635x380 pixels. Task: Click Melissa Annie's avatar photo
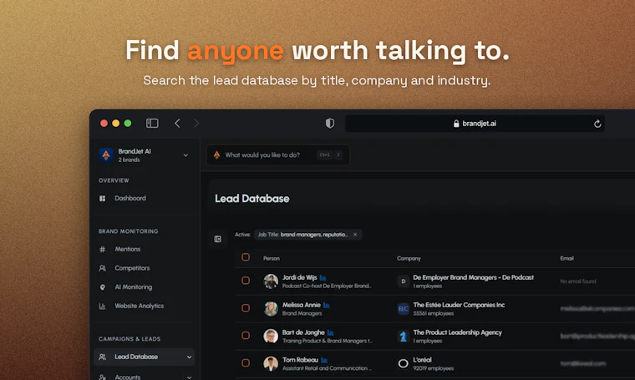coord(271,309)
